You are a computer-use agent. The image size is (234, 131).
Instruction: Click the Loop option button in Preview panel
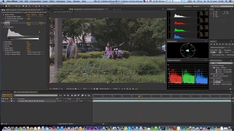230,44
